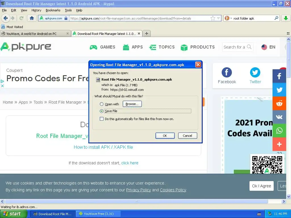Open the URL history dropdown arrow

[x=219, y=18]
